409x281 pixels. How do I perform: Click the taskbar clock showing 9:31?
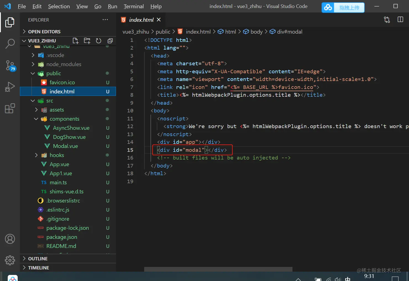coord(369,276)
